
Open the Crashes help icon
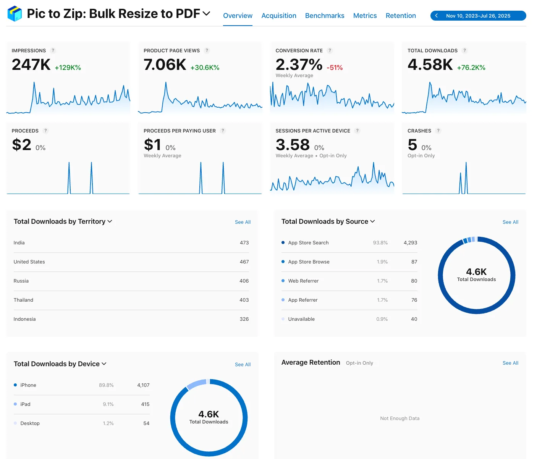[x=438, y=131]
